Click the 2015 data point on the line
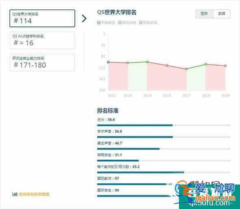Image resolution: width=240 pixels, height=209 pixels. click(x=147, y=62)
